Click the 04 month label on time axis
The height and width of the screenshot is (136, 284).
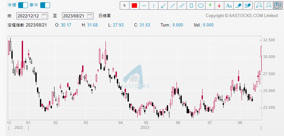tap(120, 123)
